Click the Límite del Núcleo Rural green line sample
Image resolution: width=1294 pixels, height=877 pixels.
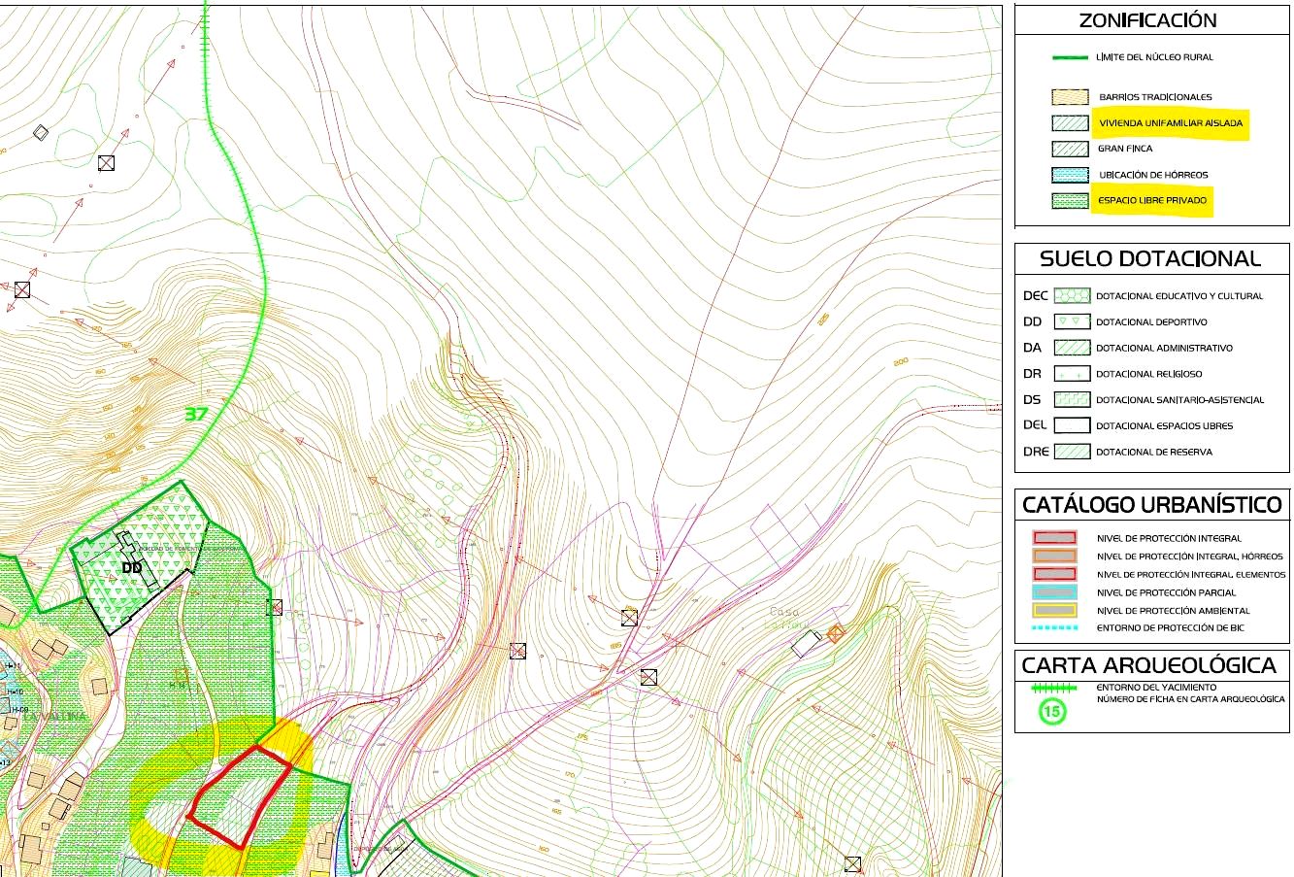point(1071,57)
